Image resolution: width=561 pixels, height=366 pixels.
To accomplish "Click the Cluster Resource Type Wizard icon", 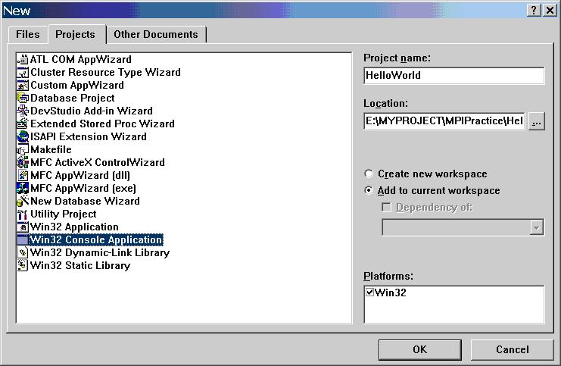I will point(23,72).
